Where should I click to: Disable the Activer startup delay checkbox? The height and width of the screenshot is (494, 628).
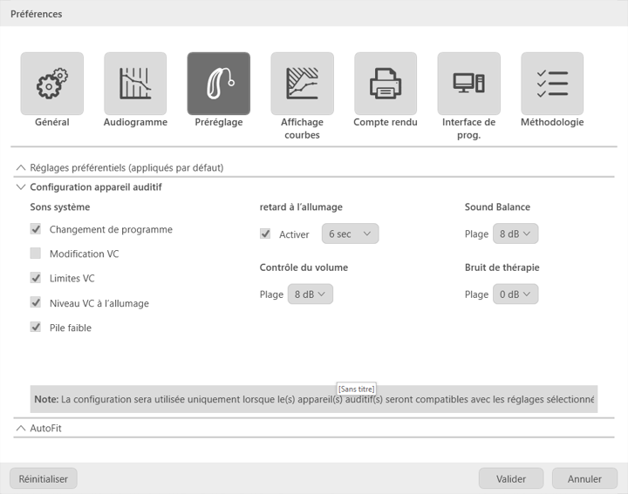coord(265,234)
